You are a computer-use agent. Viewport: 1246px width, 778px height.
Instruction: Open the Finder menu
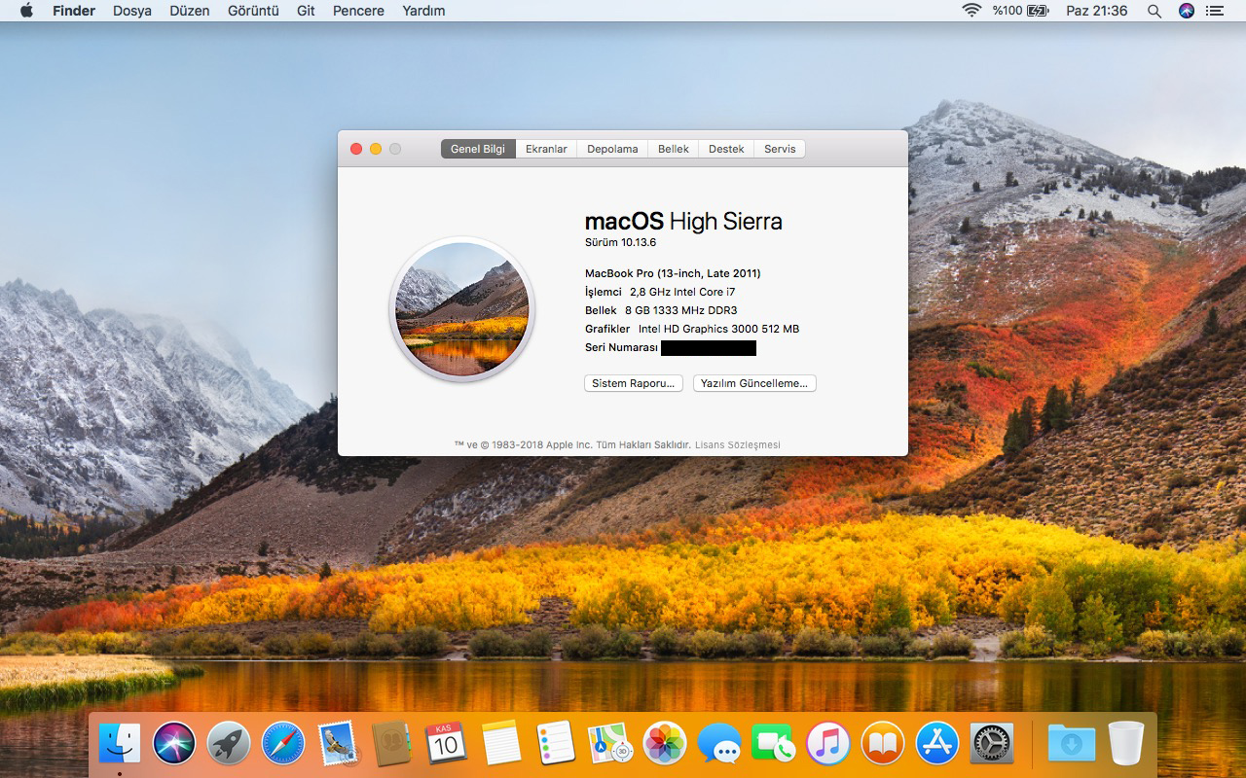tap(74, 11)
